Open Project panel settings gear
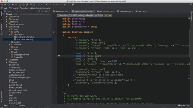The width and height of the screenshot is (193, 108). tap(46, 11)
